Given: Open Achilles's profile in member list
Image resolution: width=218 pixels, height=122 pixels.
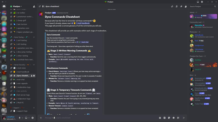Looking at the screenshot, I should tap(203, 60).
